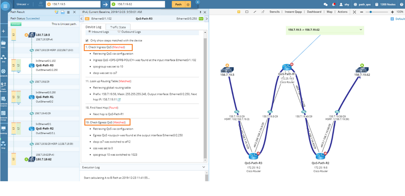Click the fit-to-screen zoom icon
Screen dimensions: 405x196
point(354,12)
